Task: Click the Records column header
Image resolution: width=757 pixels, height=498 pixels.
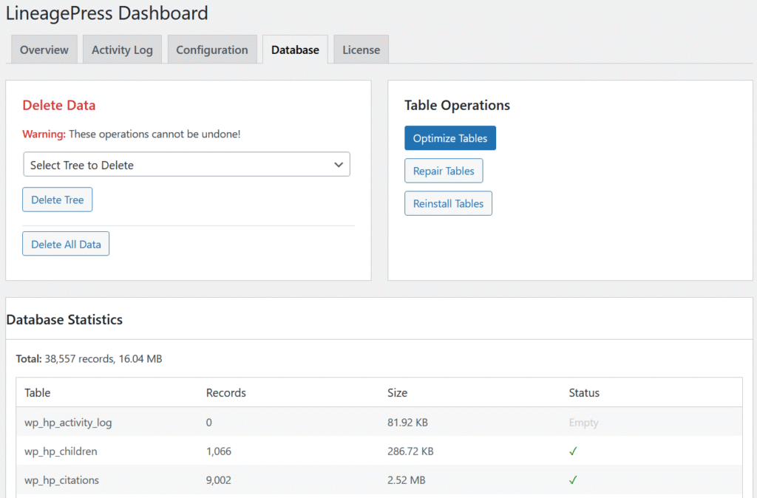Action: pos(226,393)
